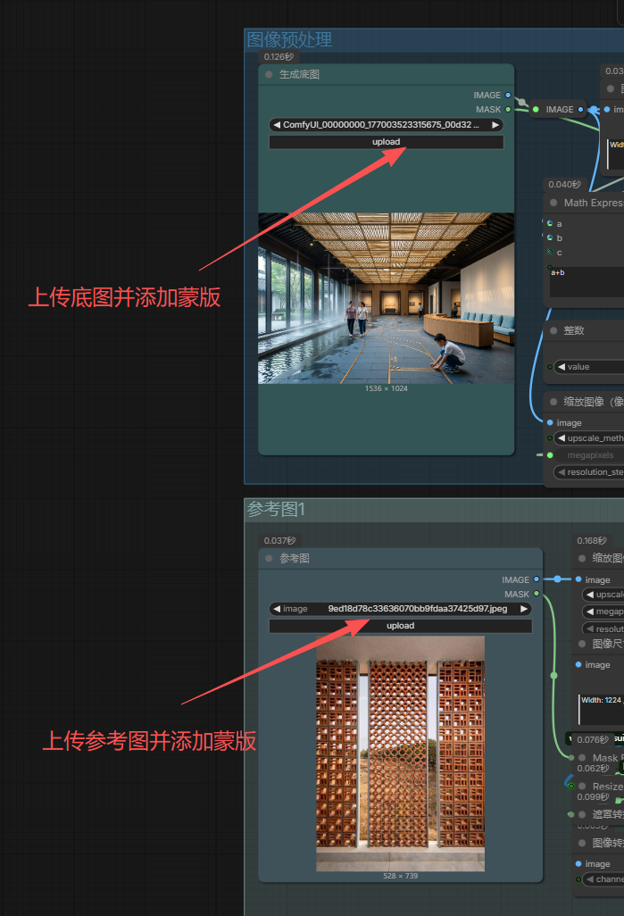Toggle collapse dot on Mask node
624x916 pixels.
[582, 758]
